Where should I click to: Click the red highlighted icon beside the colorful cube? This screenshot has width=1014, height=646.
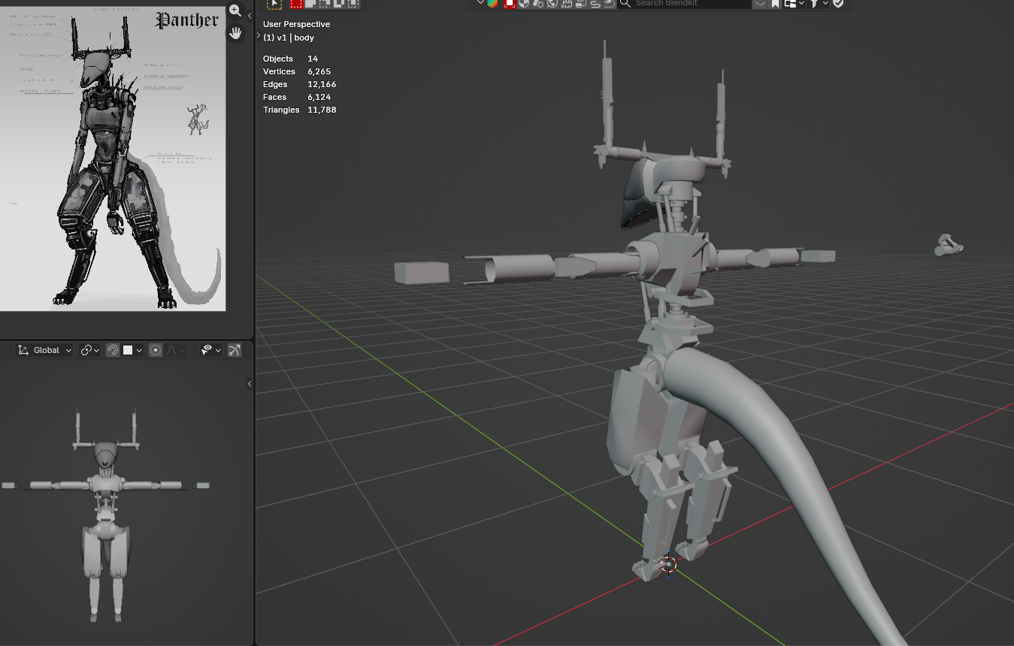[510, 3]
